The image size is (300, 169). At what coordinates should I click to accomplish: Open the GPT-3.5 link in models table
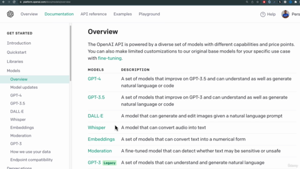point(96,97)
